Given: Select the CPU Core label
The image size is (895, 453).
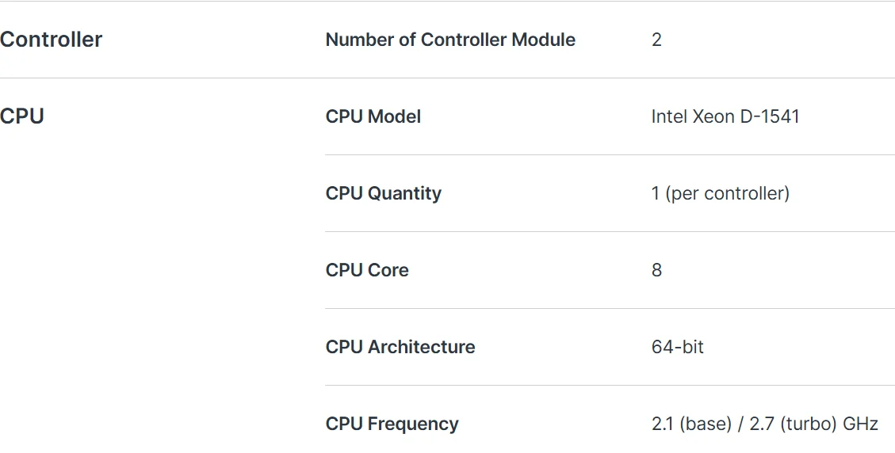Looking at the screenshot, I should tap(367, 270).
